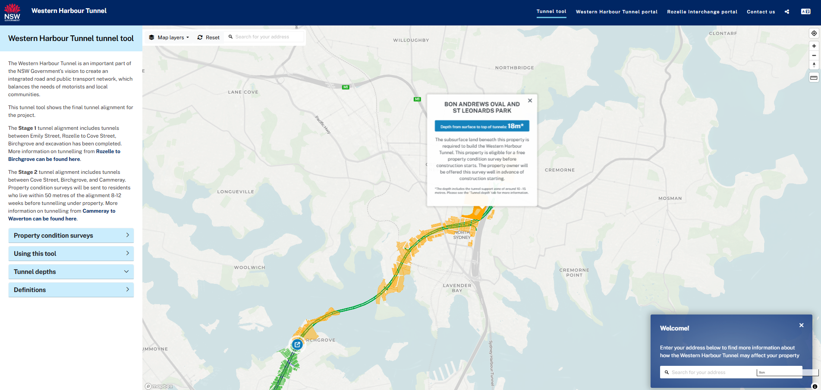Click the Northbridge map label
This screenshot has width=821, height=390.
514,68
